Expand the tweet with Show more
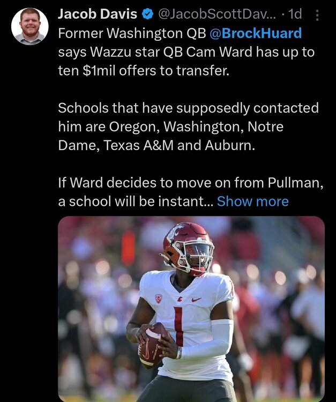 tap(252, 201)
